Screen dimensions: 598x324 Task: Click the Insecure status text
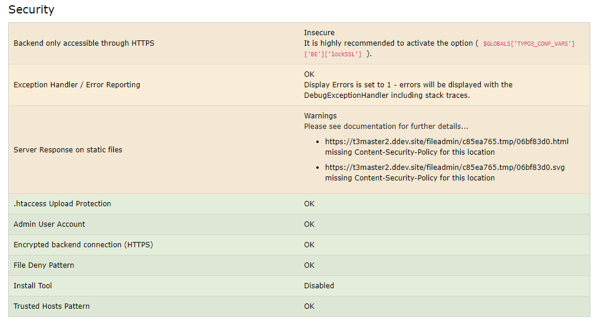(x=319, y=33)
